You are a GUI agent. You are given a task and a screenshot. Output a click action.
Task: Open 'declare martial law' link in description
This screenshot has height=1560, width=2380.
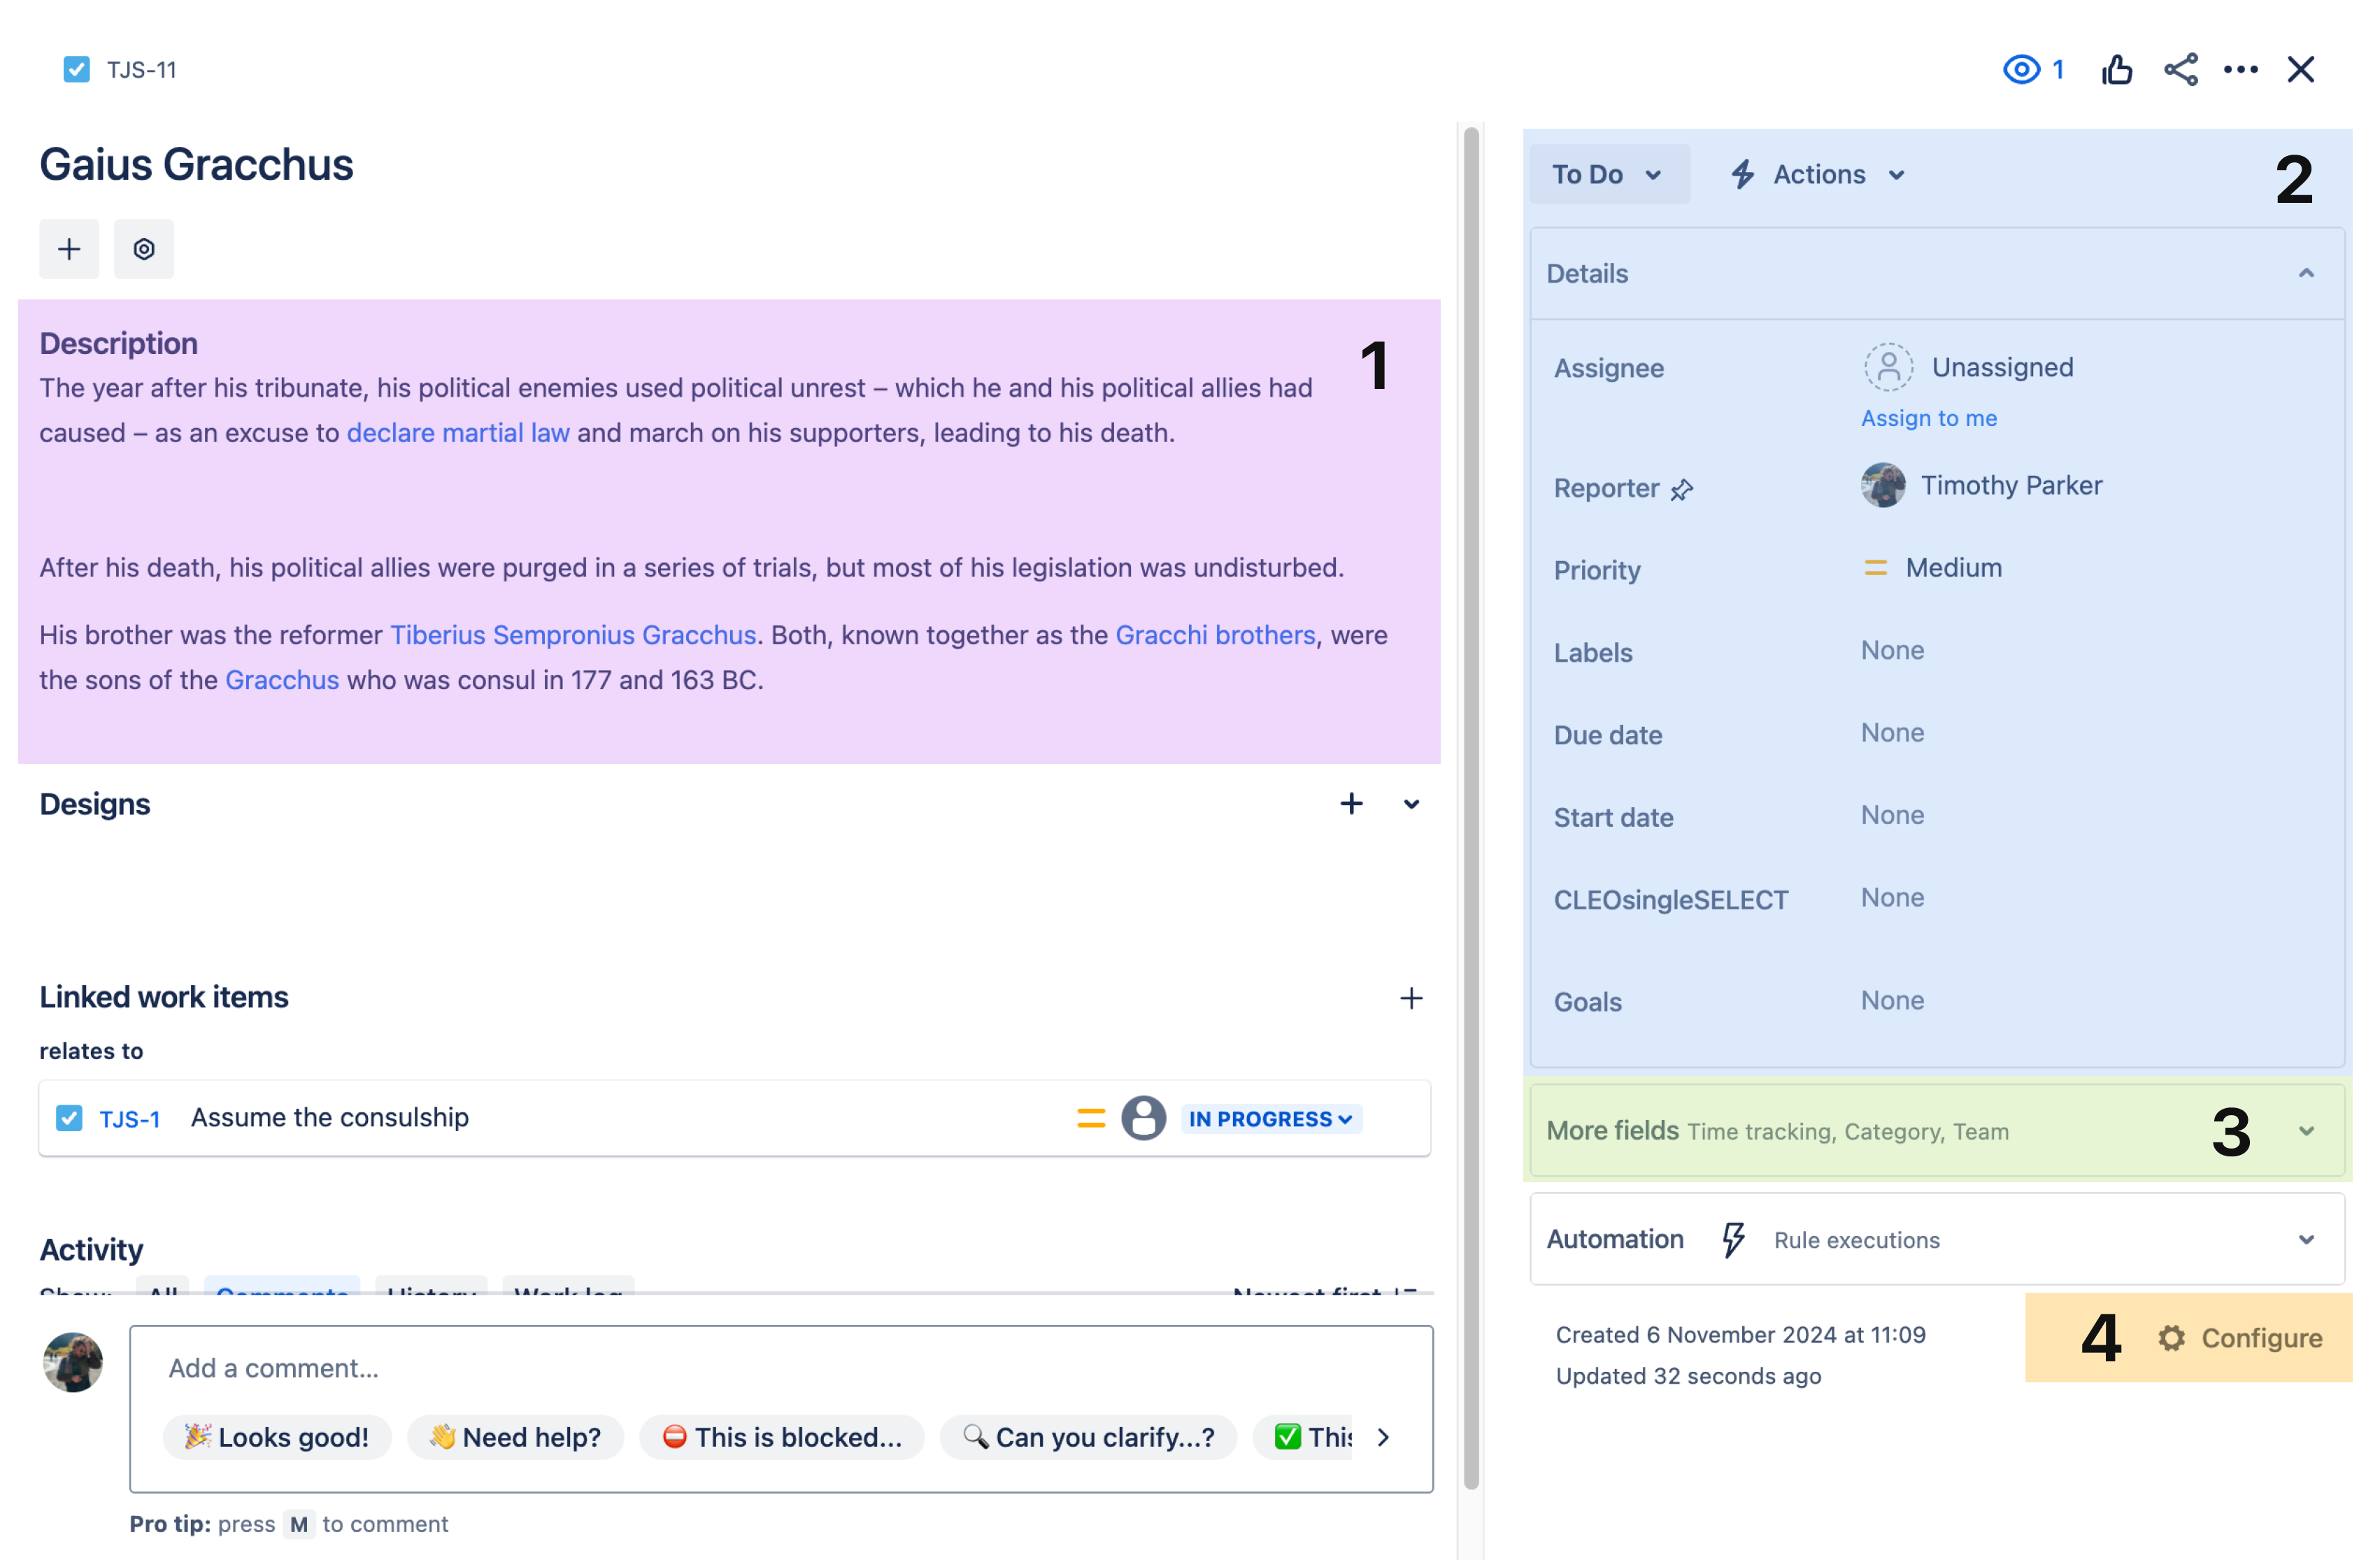(458, 433)
